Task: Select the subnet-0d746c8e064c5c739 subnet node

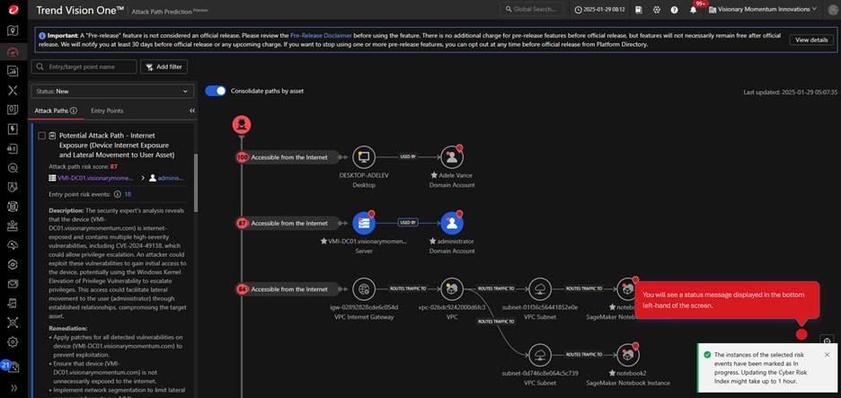Action: pyautogui.click(x=540, y=355)
